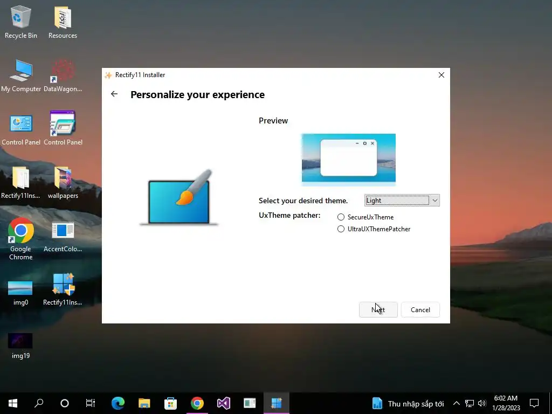Click the theme preview thumbnail
This screenshot has height=414, width=552.
pos(349,160)
